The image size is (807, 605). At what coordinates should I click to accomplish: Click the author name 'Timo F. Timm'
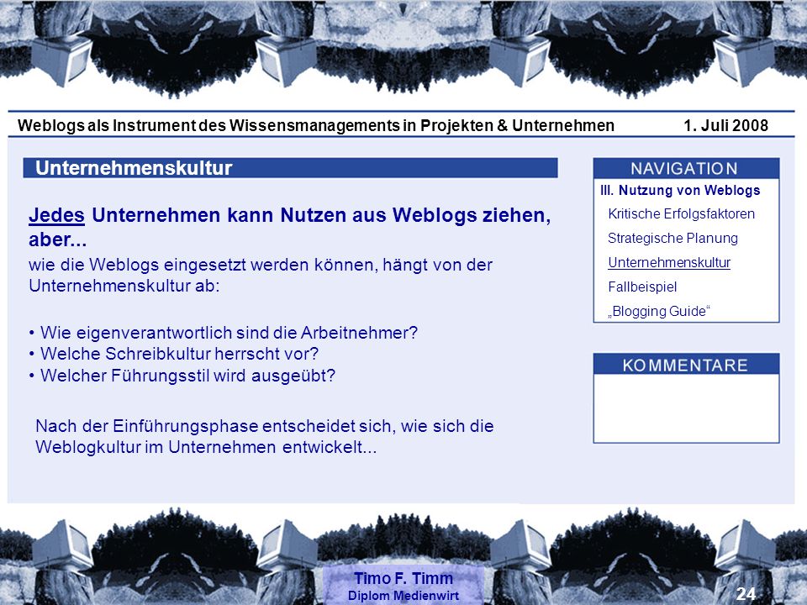(403, 578)
